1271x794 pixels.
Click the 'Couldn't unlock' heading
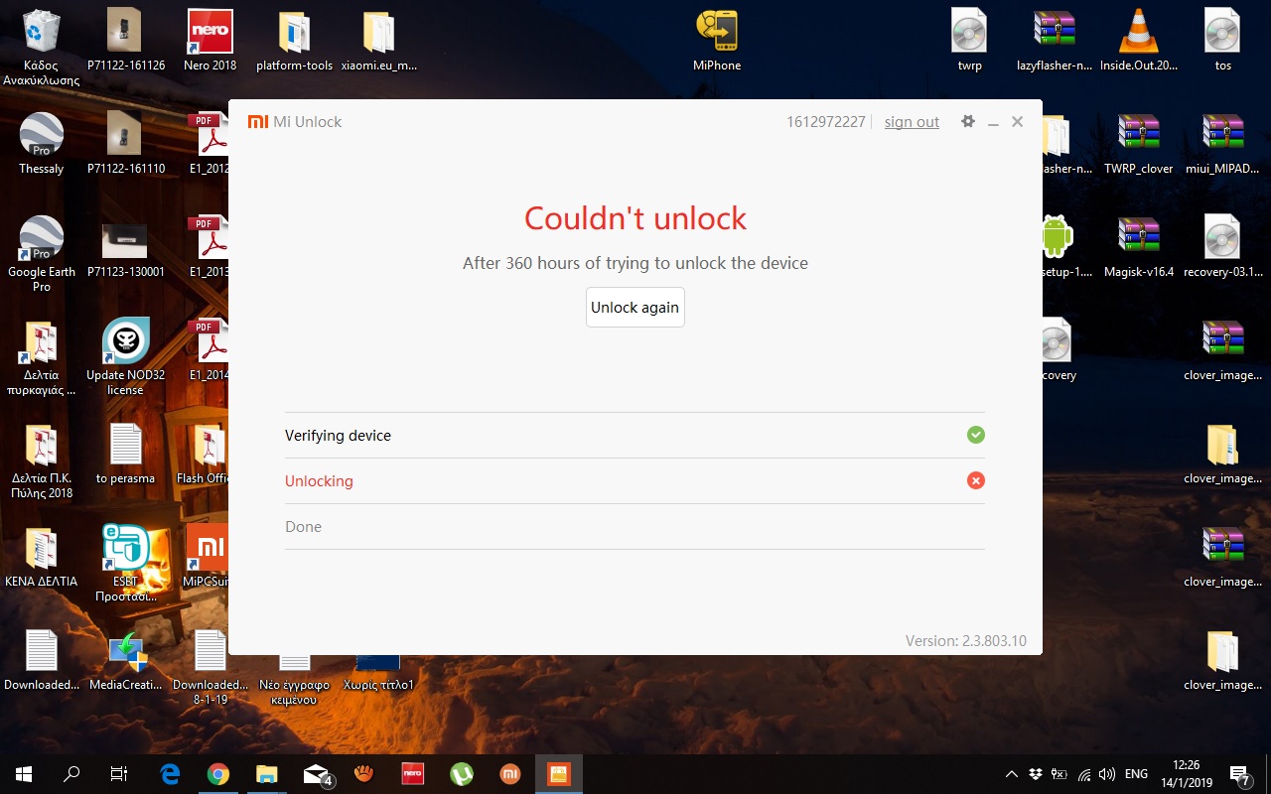(635, 218)
